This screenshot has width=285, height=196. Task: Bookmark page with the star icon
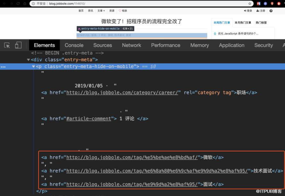pyautogui.click(x=250, y=4)
